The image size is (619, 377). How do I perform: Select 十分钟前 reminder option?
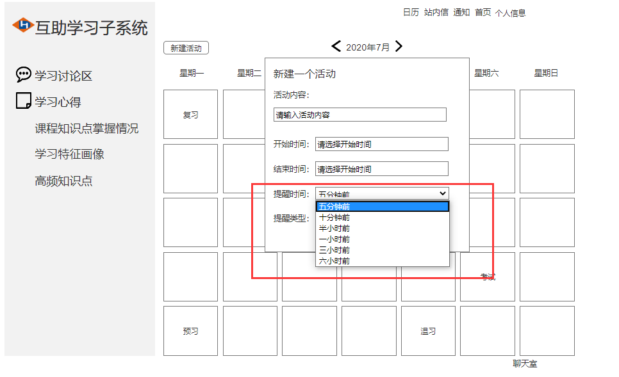[334, 217]
